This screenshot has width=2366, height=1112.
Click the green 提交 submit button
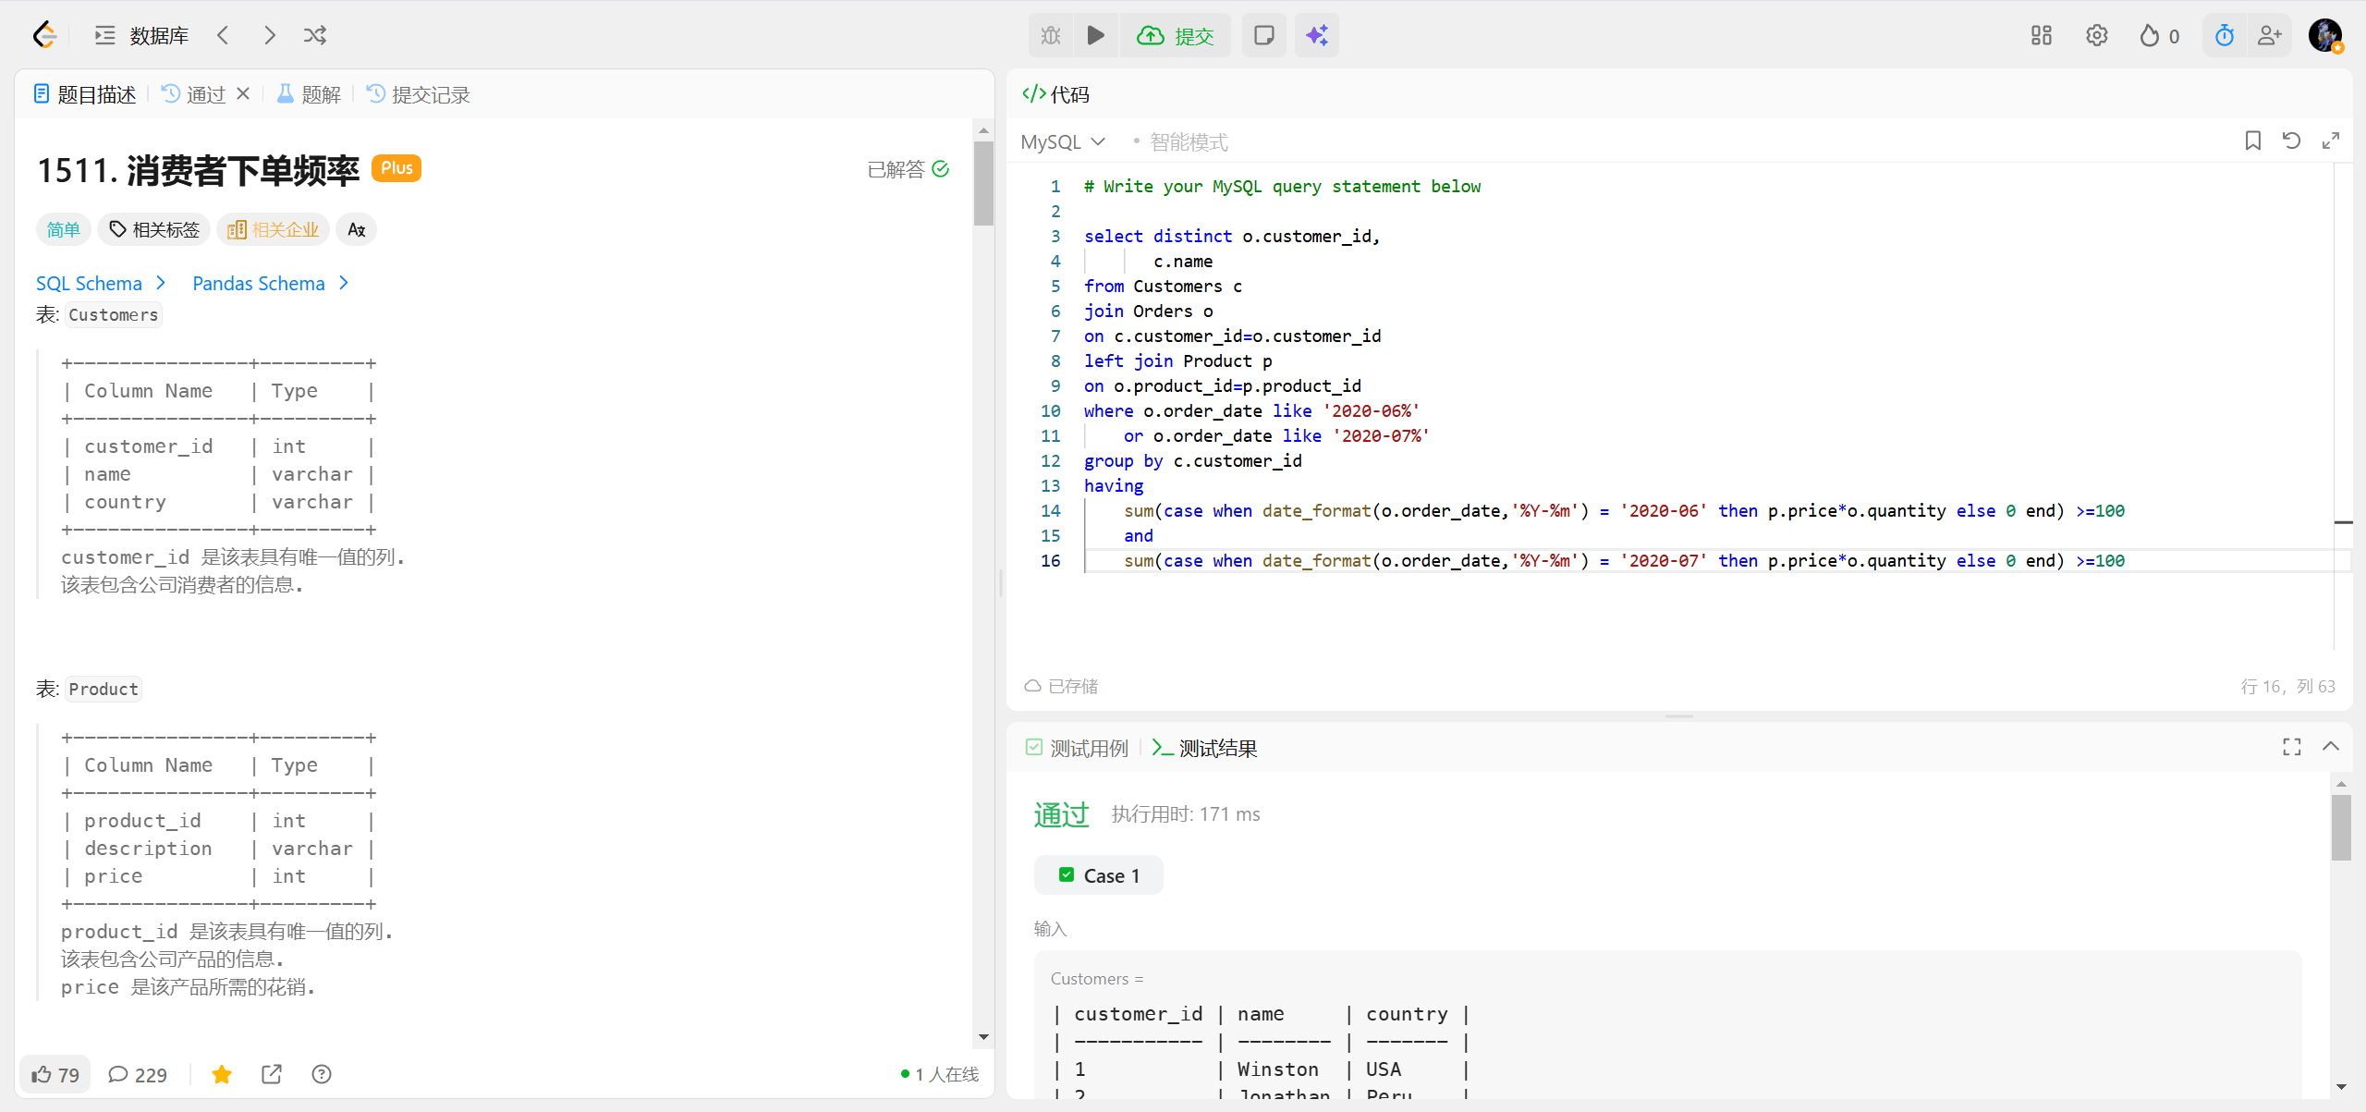[x=1175, y=35]
